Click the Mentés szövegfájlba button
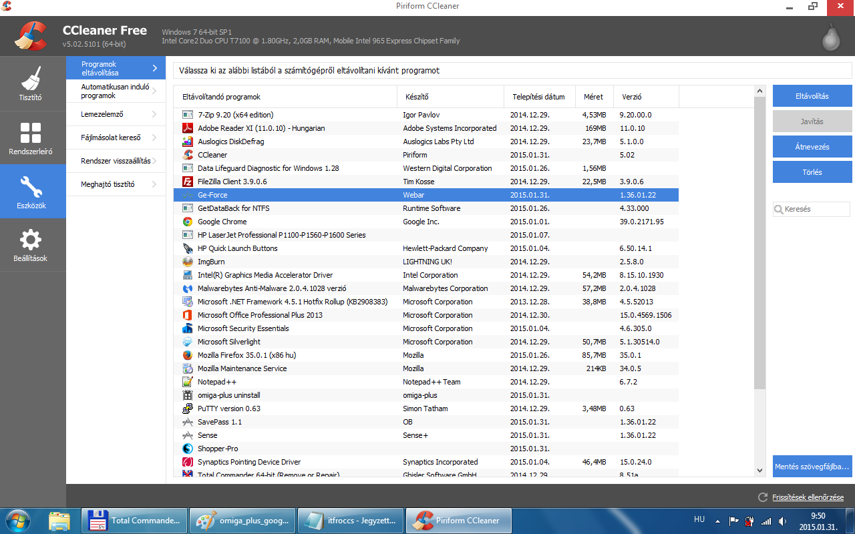 click(812, 467)
